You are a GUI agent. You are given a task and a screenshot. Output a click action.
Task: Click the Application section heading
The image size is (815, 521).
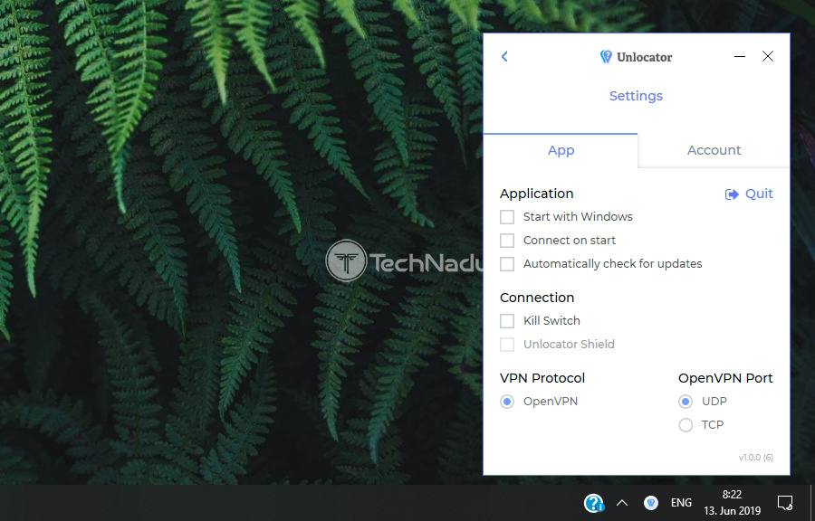click(x=536, y=194)
